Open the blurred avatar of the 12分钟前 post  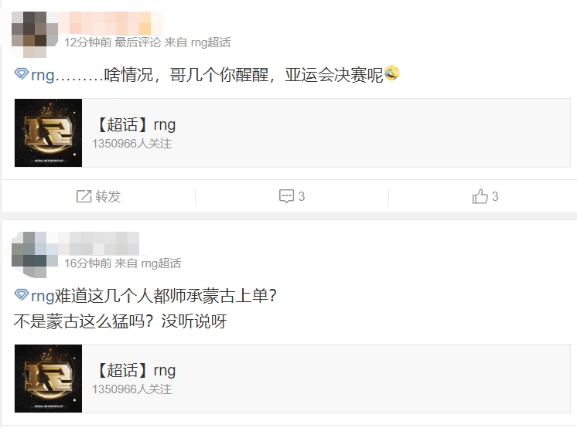[x=34, y=32]
